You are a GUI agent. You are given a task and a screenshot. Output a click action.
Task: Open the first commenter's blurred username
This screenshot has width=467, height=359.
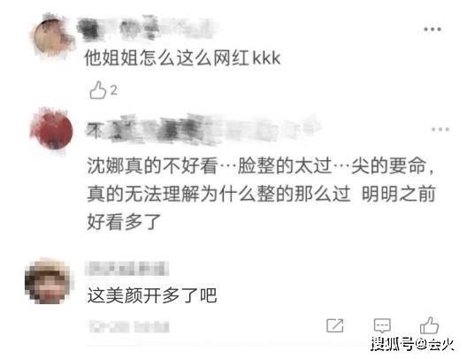click(x=146, y=29)
